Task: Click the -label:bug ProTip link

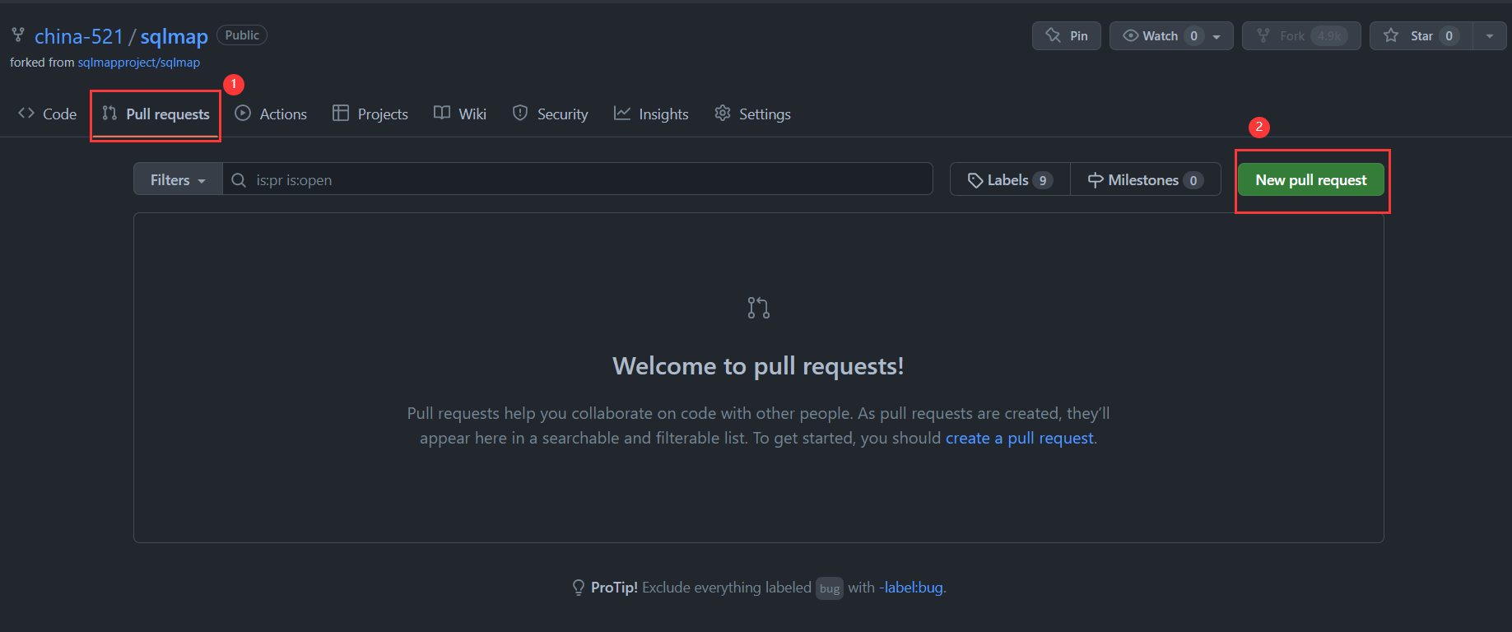Action: (x=912, y=588)
